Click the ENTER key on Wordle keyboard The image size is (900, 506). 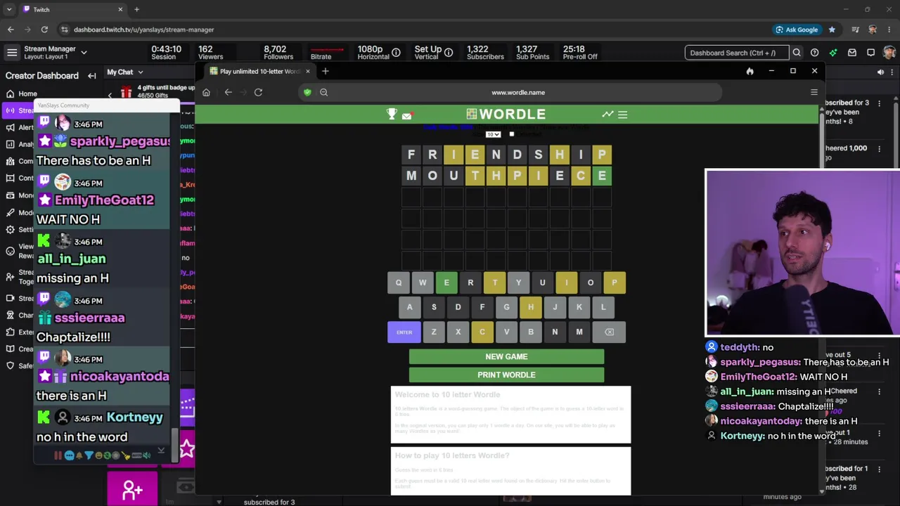(404, 332)
